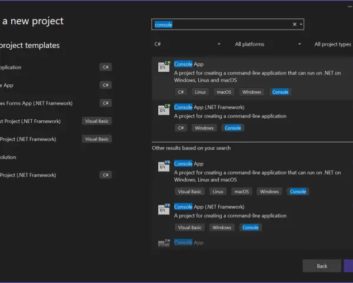353x283 pixels.
Task: Select the F# Console App title at the bottom of the list
Action: [x=189, y=243]
